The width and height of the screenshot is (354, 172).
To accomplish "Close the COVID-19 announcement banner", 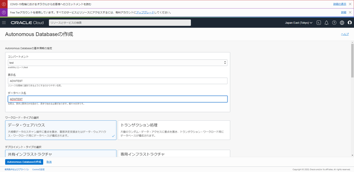I will click(x=350, y=4).
